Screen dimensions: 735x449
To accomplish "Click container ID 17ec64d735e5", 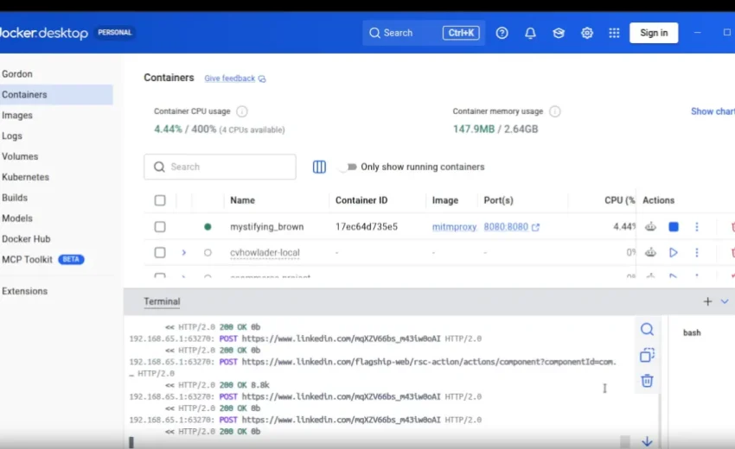I will coord(366,226).
